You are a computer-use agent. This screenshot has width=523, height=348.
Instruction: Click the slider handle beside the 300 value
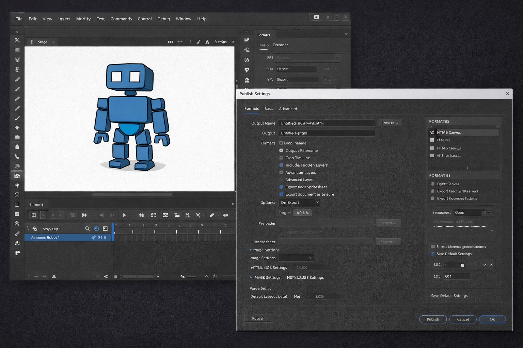pyautogui.click(x=462, y=265)
